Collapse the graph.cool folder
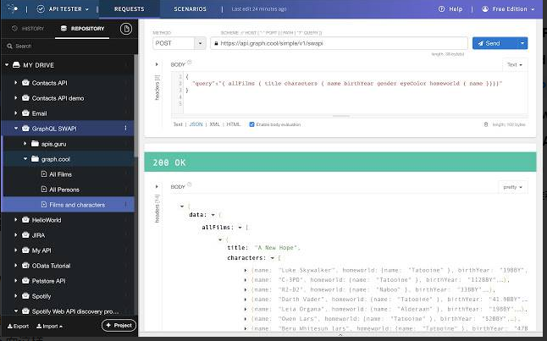547x341 pixels. [25, 159]
